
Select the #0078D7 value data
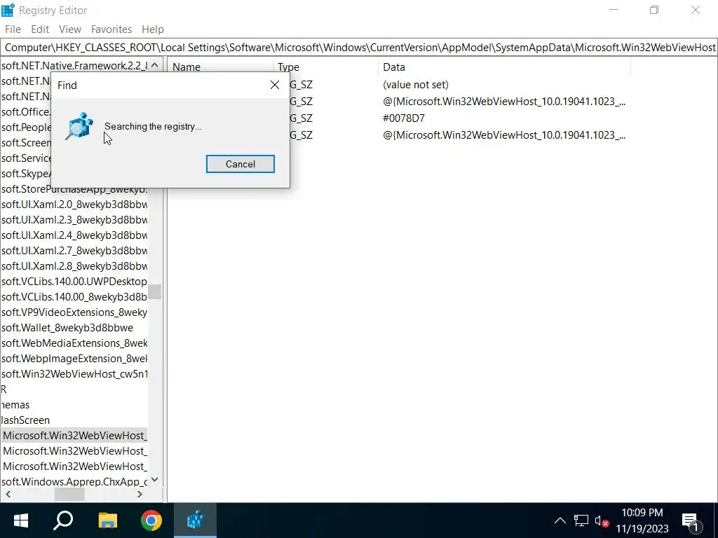click(403, 118)
